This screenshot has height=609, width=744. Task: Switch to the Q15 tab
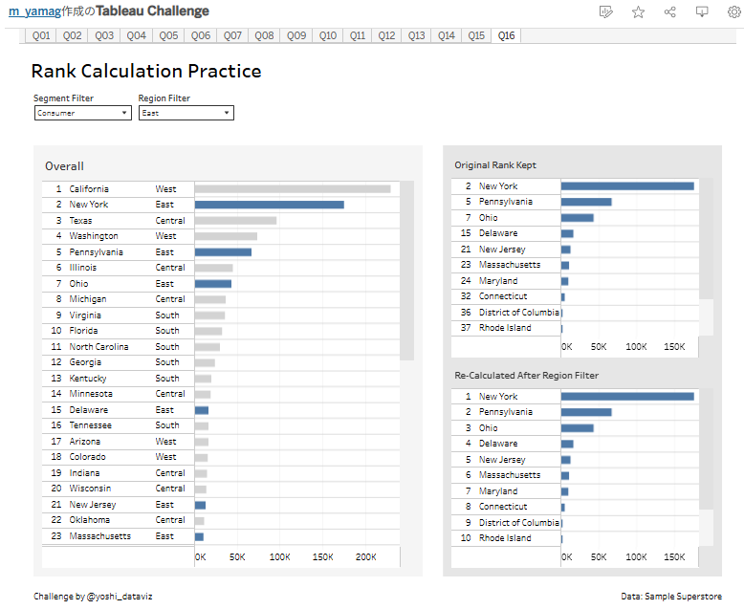click(476, 35)
